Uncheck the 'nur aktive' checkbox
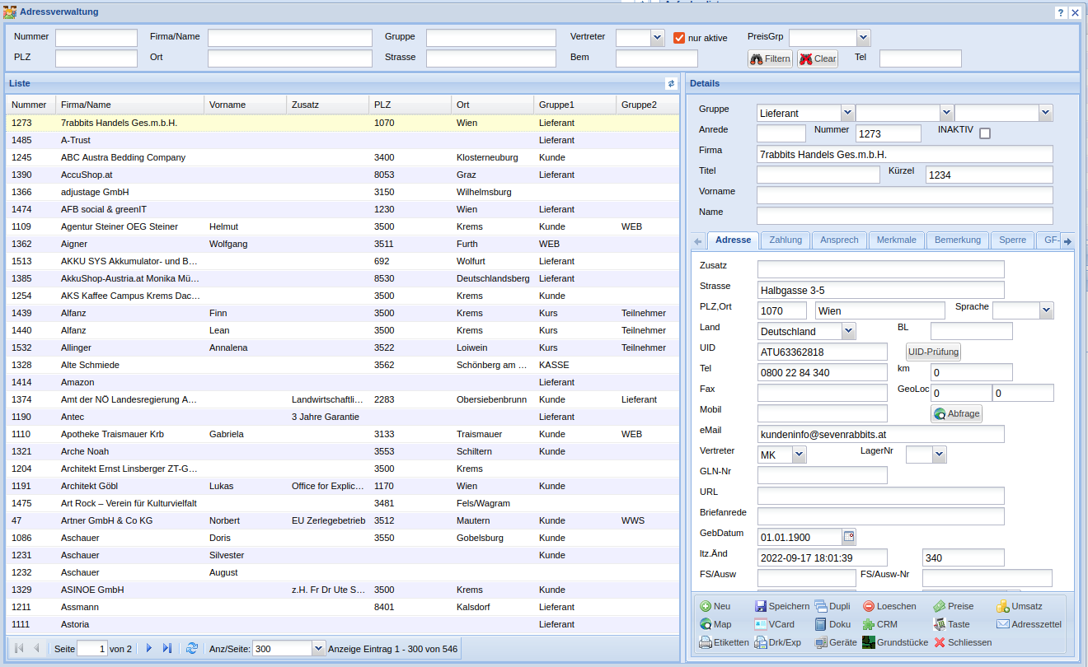1088x667 pixels. (680, 38)
